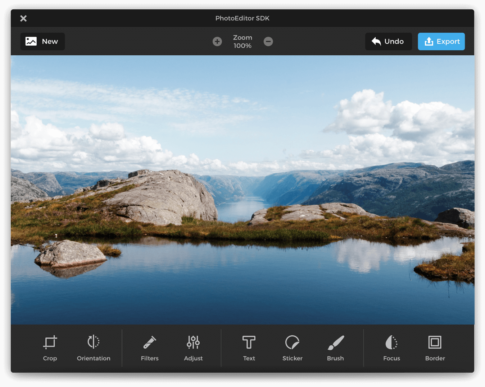
Task: Export the edited photo
Action: point(441,41)
